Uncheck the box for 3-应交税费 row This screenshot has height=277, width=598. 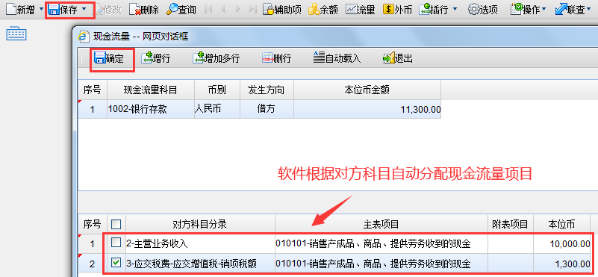click(116, 263)
